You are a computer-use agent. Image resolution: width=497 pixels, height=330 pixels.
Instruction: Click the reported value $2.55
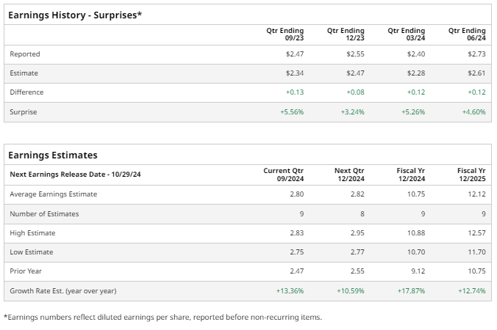(355, 54)
